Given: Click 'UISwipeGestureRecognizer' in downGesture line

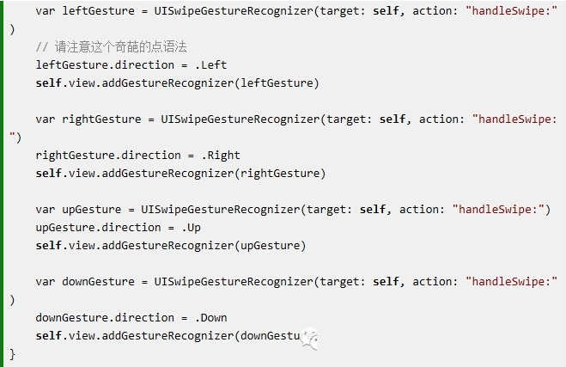Looking at the screenshot, I should (234, 282).
